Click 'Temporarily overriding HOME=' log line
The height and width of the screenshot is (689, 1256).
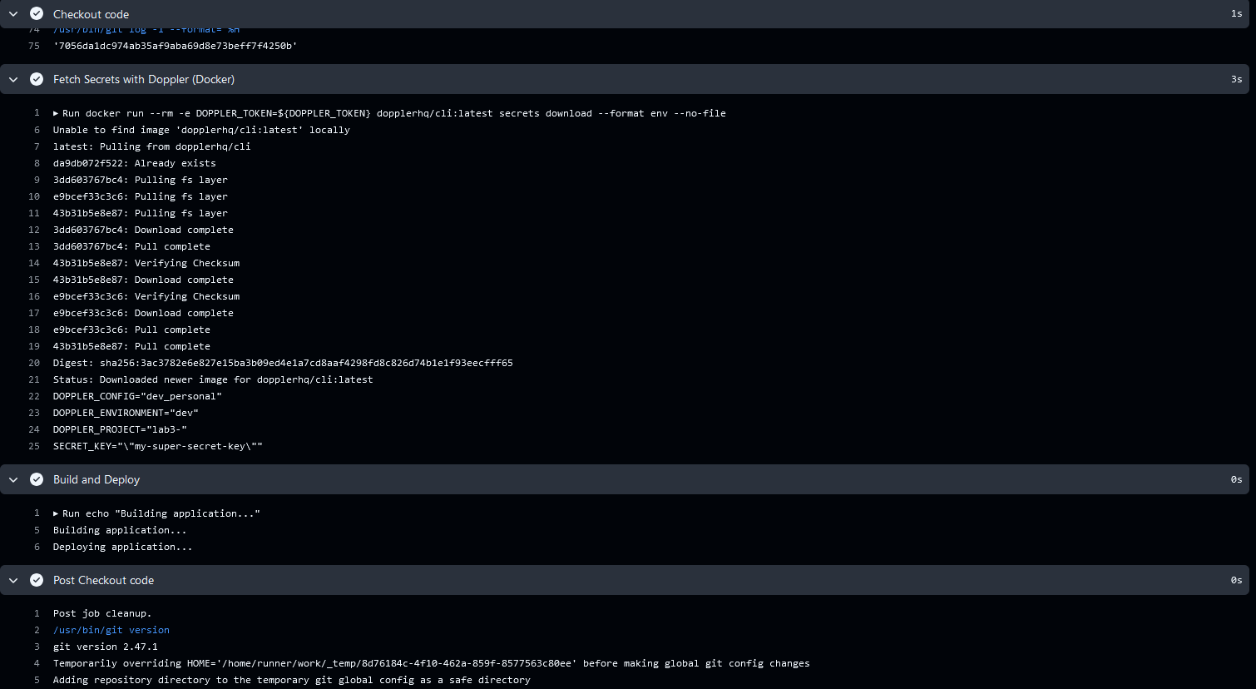click(x=432, y=663)
